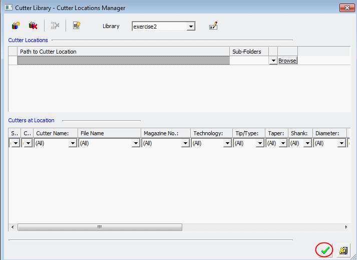Click the Path to Cutter Location input cell
The height and width of the screenshot is (260, 357).
[123, 61]
